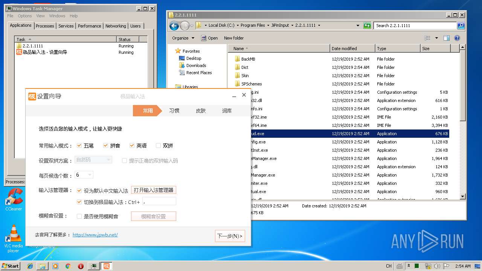Toggle 拼音 input mode checkbox

click(x=105, y=146)
